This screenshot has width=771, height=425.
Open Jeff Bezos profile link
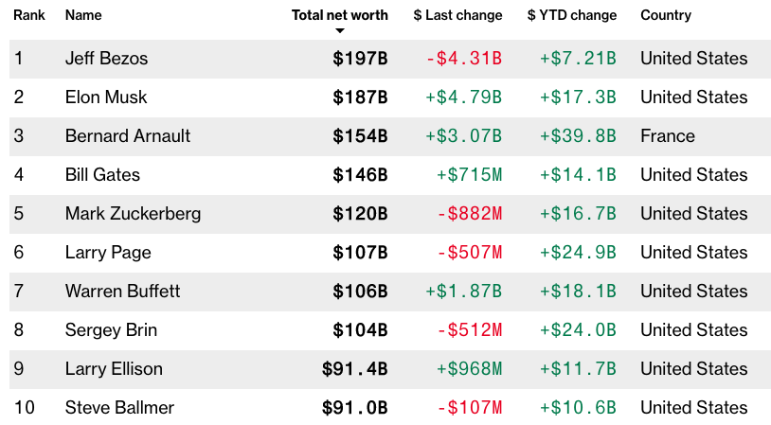click(x=106, y=59)
